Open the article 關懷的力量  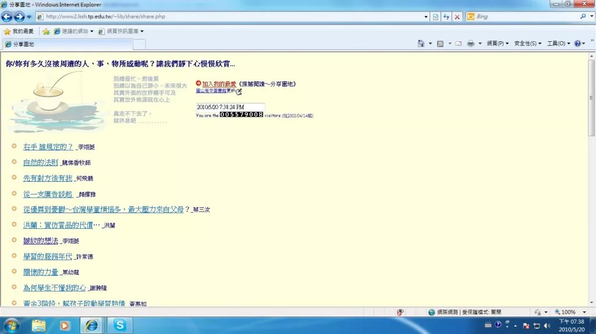tap(40, 272)
